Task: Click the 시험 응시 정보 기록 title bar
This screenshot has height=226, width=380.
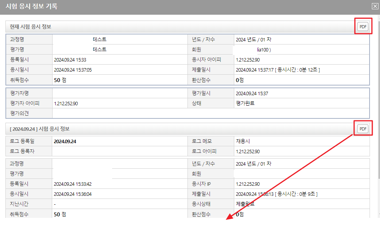Action: pos(155,6)
